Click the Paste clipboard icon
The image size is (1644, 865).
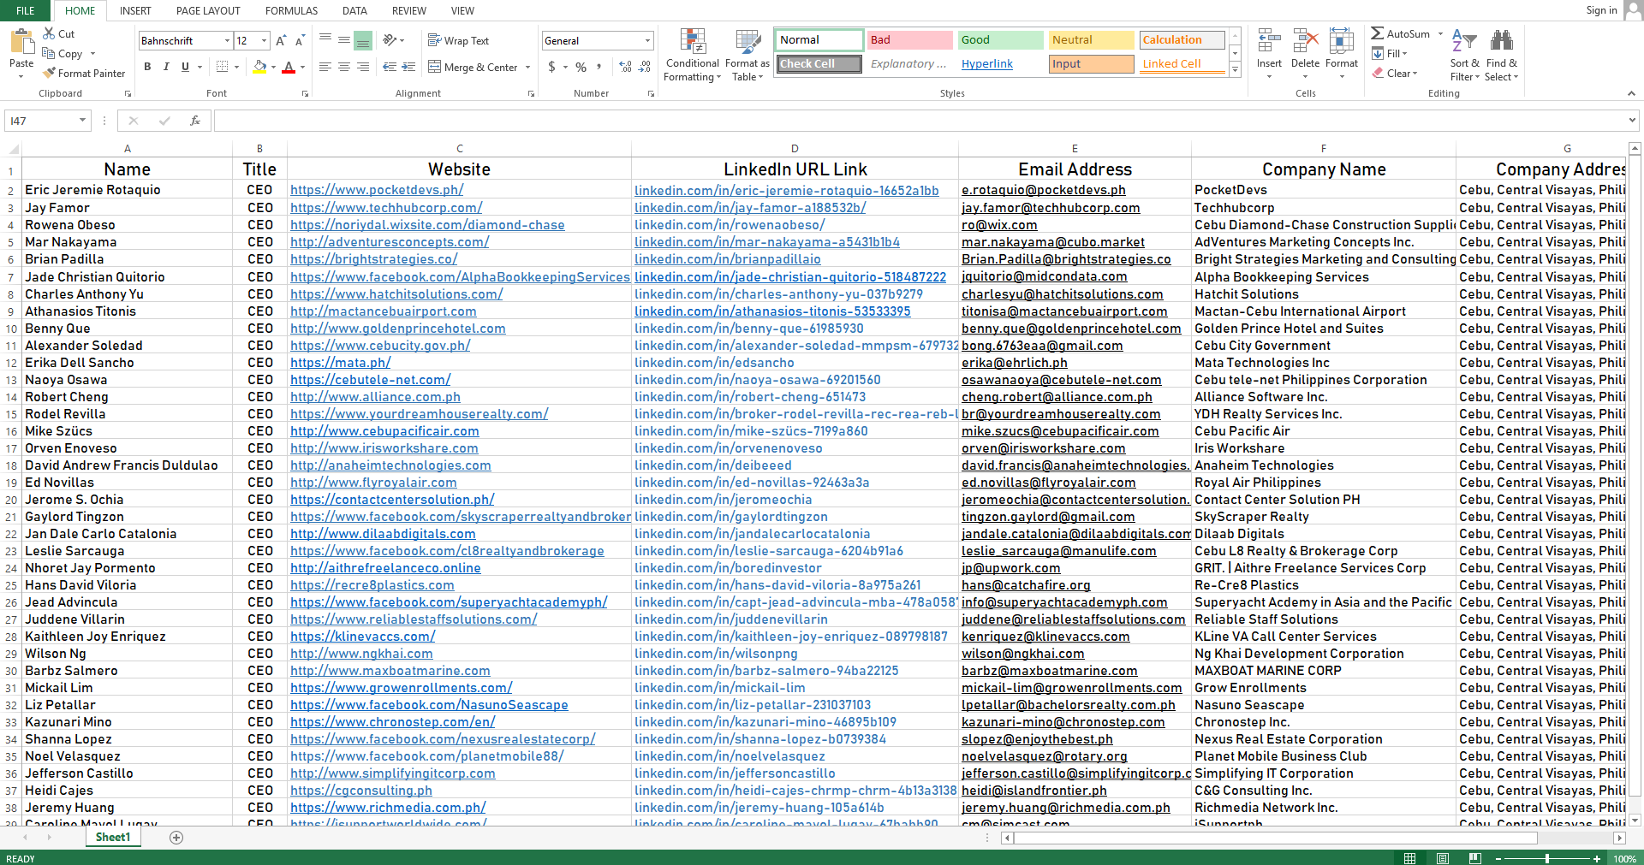pyautogui.click(x=21, y=41)
